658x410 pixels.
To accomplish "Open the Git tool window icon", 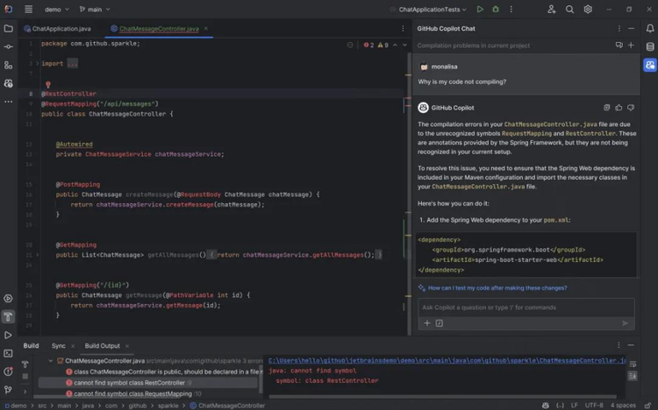I will point(8,390).
